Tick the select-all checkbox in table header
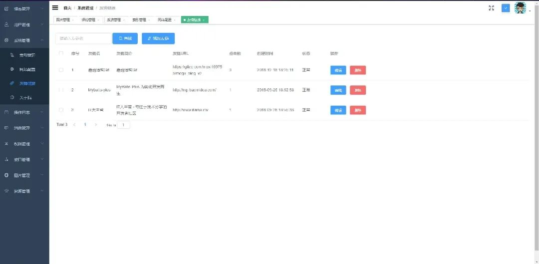The width and height of the screenshot is (539, 264). tap(61, 53)
